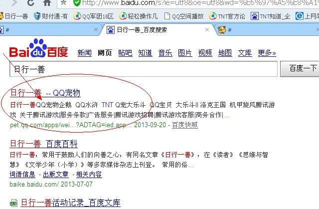
Task: Open Baidu 知道 category
Action: click(145, 53)
